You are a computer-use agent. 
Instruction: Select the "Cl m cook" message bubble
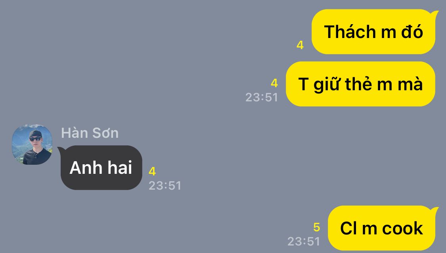pos(381,228)
